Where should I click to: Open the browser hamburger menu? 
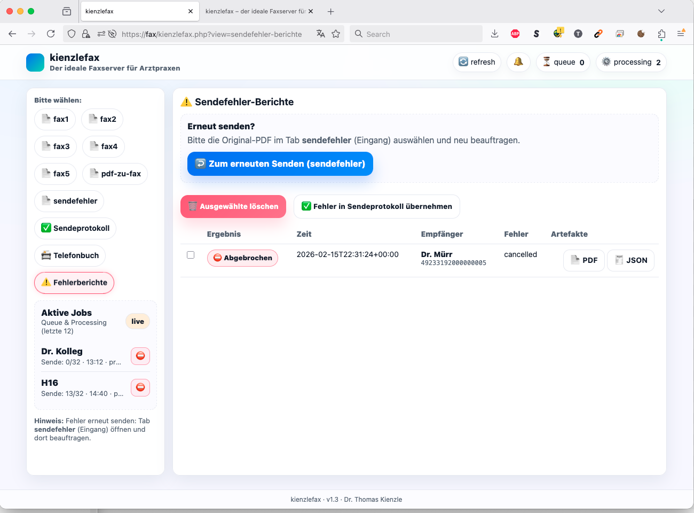click(681, 34)
